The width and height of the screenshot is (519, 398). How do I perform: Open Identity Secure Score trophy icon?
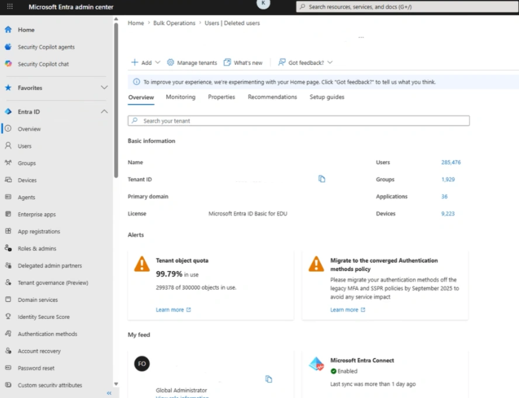pyautogui.click(x=8, y=317)
